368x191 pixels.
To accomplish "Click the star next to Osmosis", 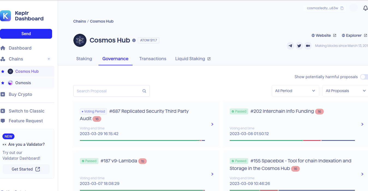I will pos(3,83).
